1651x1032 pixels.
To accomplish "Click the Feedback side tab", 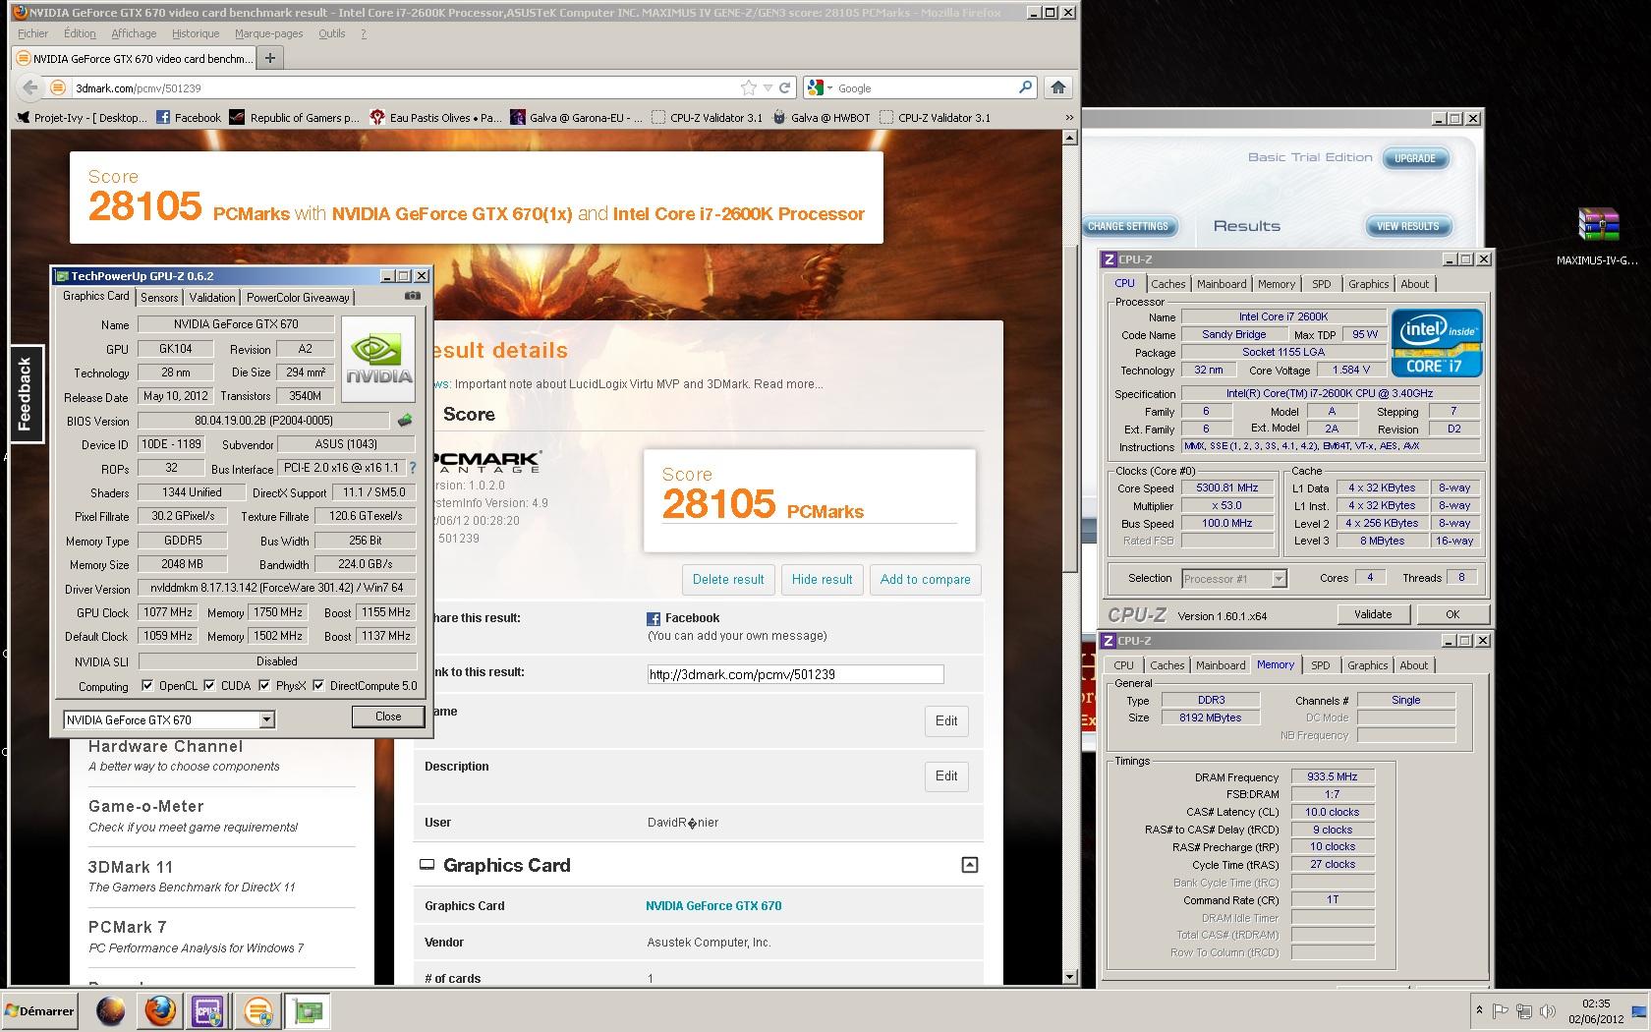I will click(x=26, y=393).
